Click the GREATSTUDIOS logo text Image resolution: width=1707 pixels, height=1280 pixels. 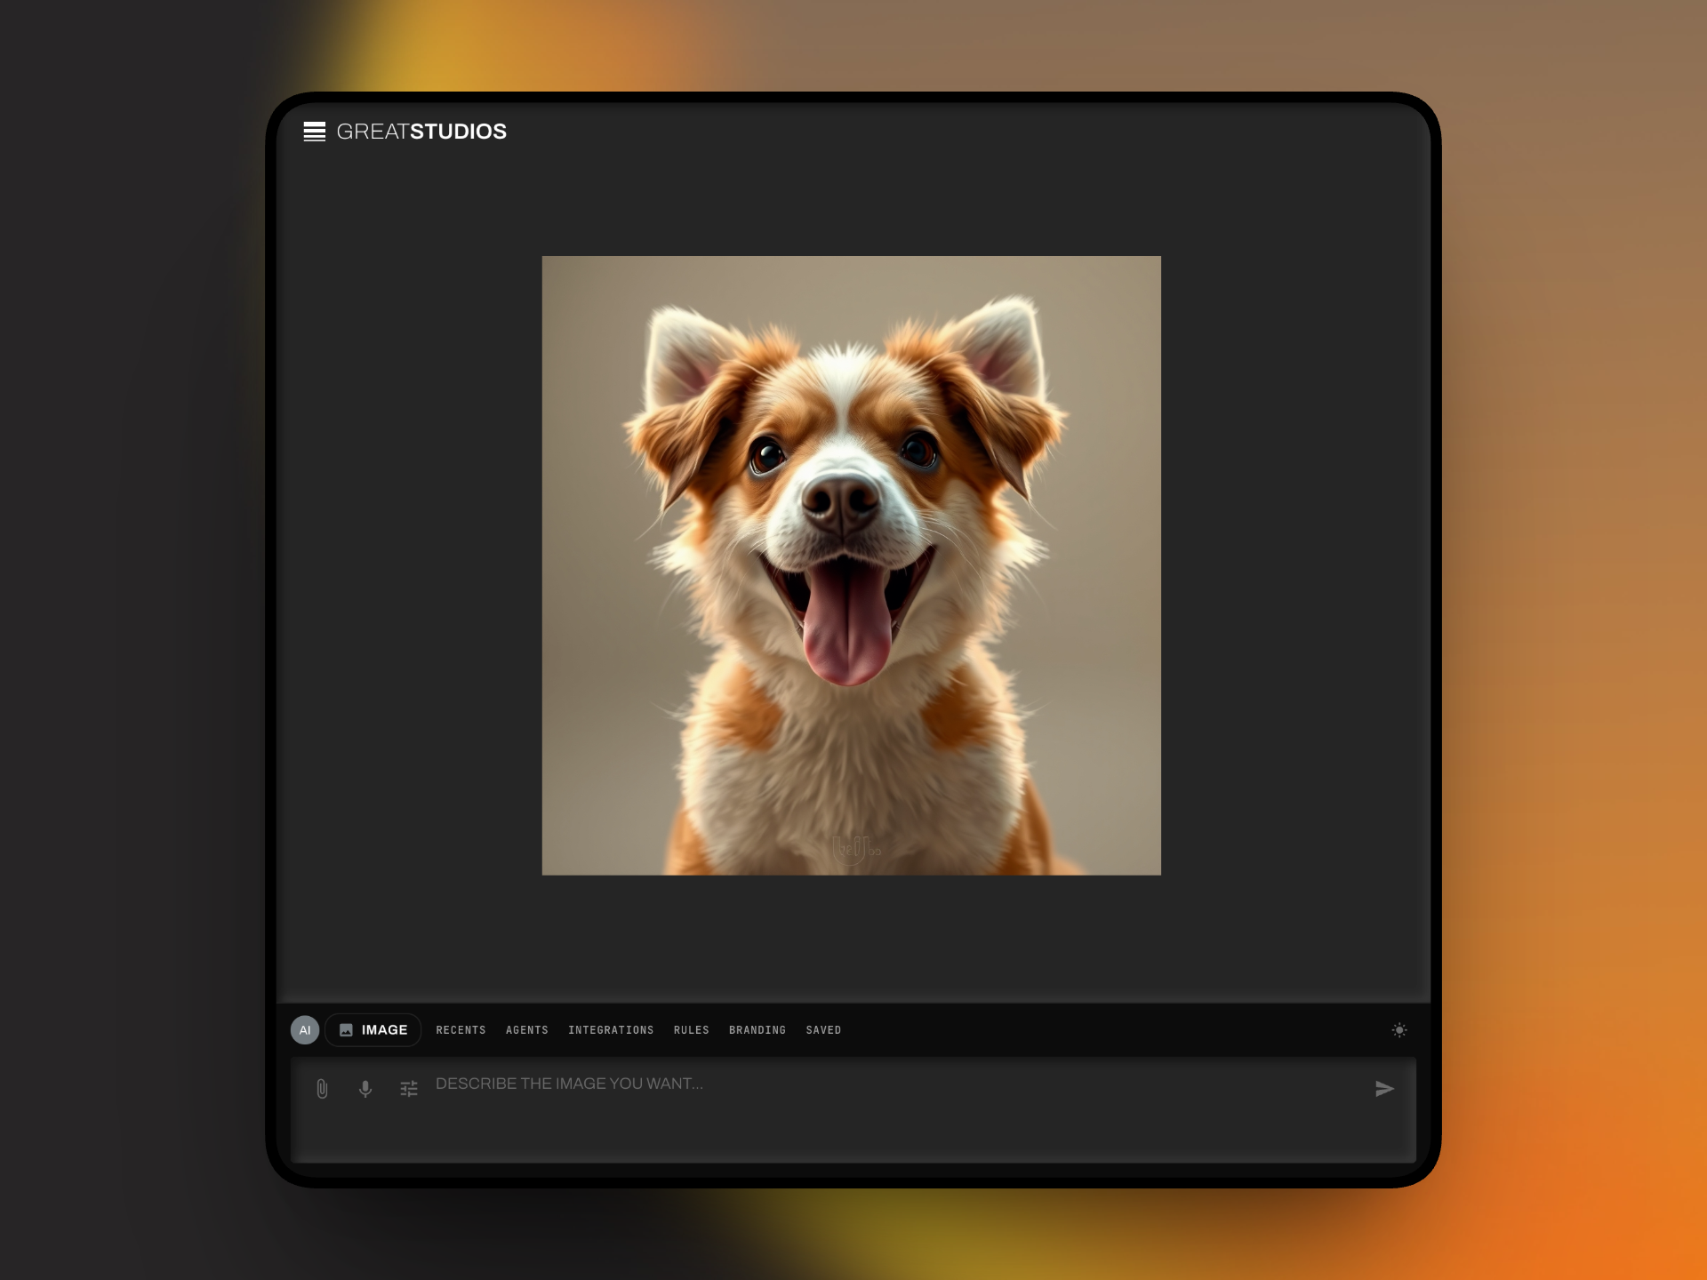click(x=421, y=132)
